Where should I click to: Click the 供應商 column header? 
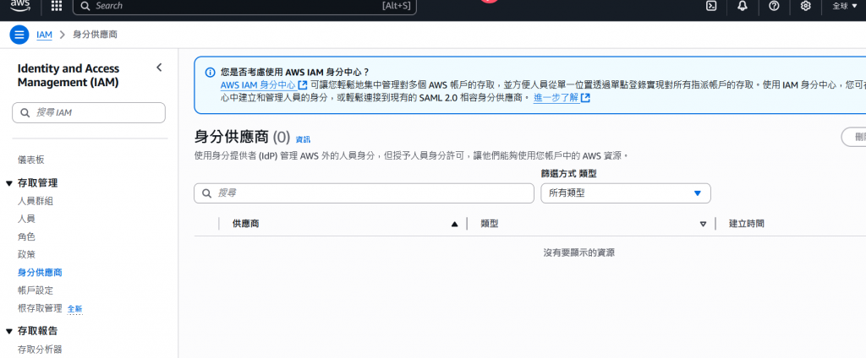tap(246, 224)
